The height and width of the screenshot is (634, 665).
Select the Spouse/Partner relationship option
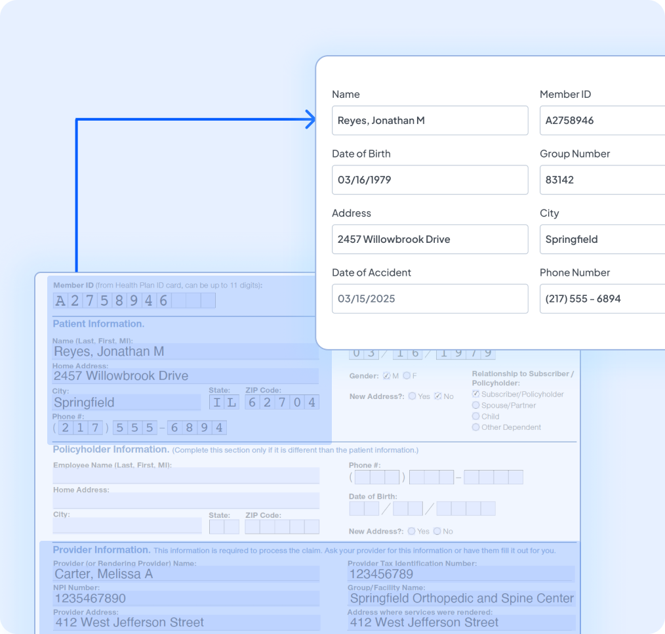(476, 405)
